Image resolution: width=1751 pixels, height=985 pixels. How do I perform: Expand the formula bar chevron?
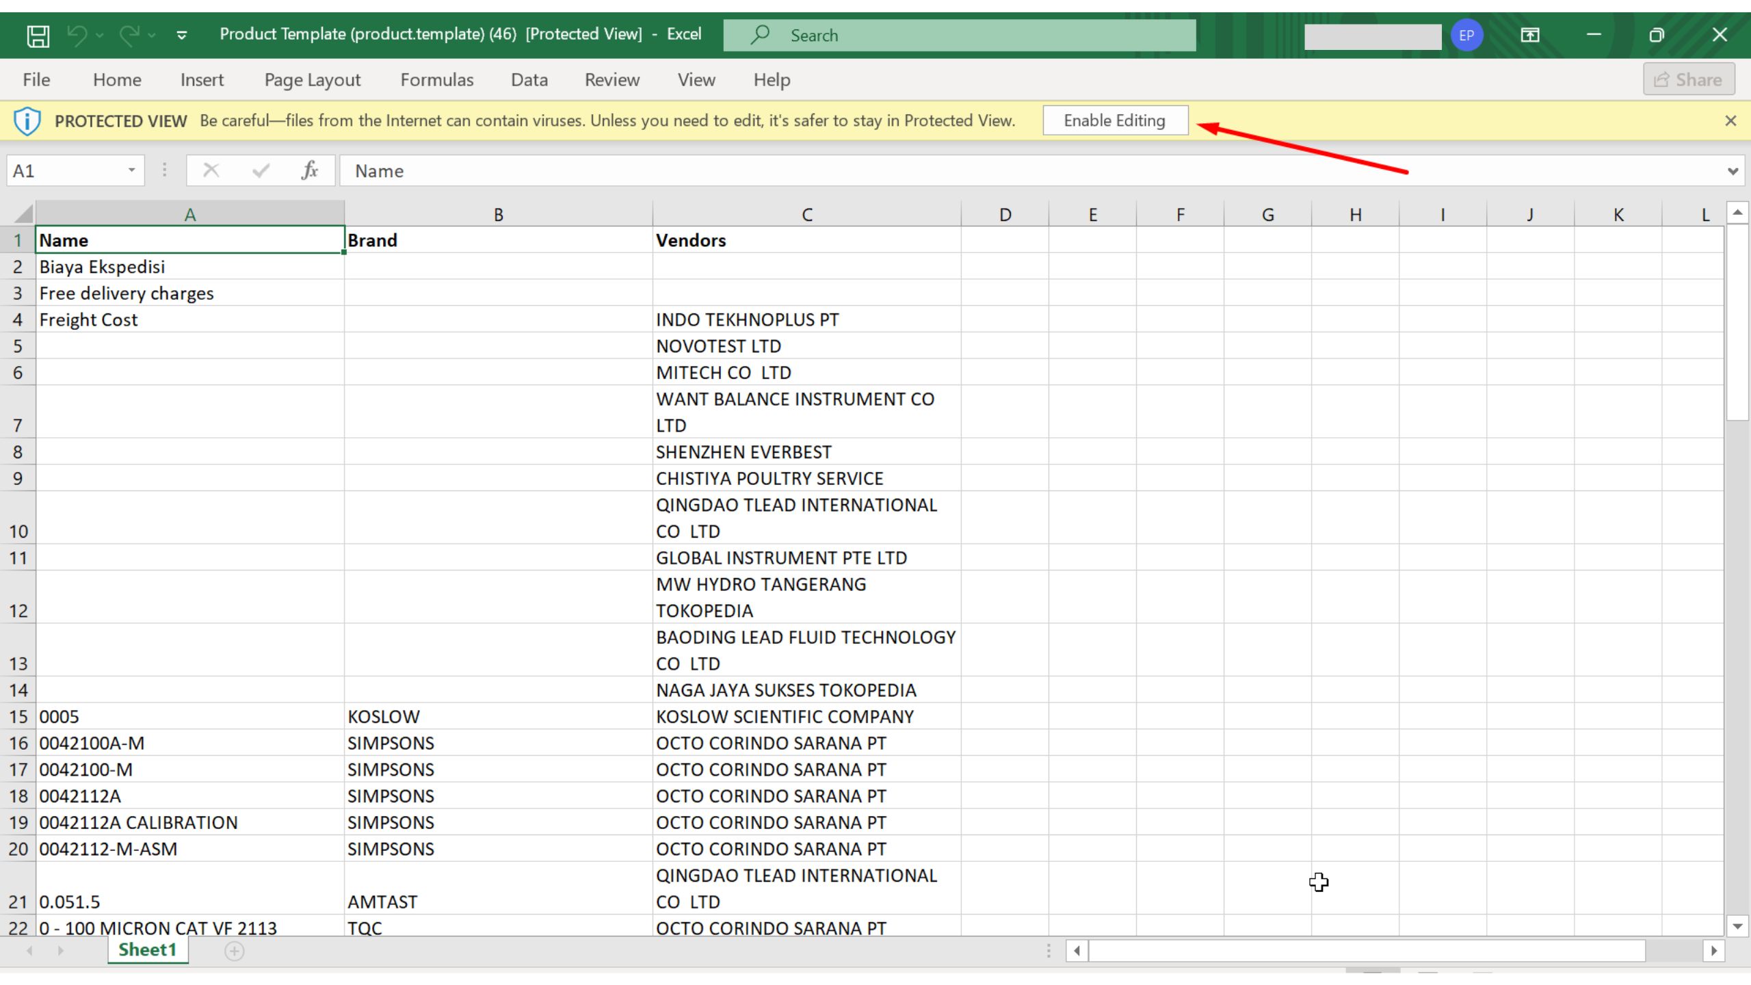pos(1733,171)
